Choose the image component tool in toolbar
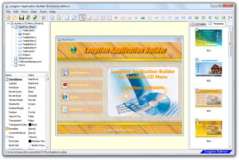Viewport: 239px width, 160px height. pyautogui.click(x=143, y=18)
